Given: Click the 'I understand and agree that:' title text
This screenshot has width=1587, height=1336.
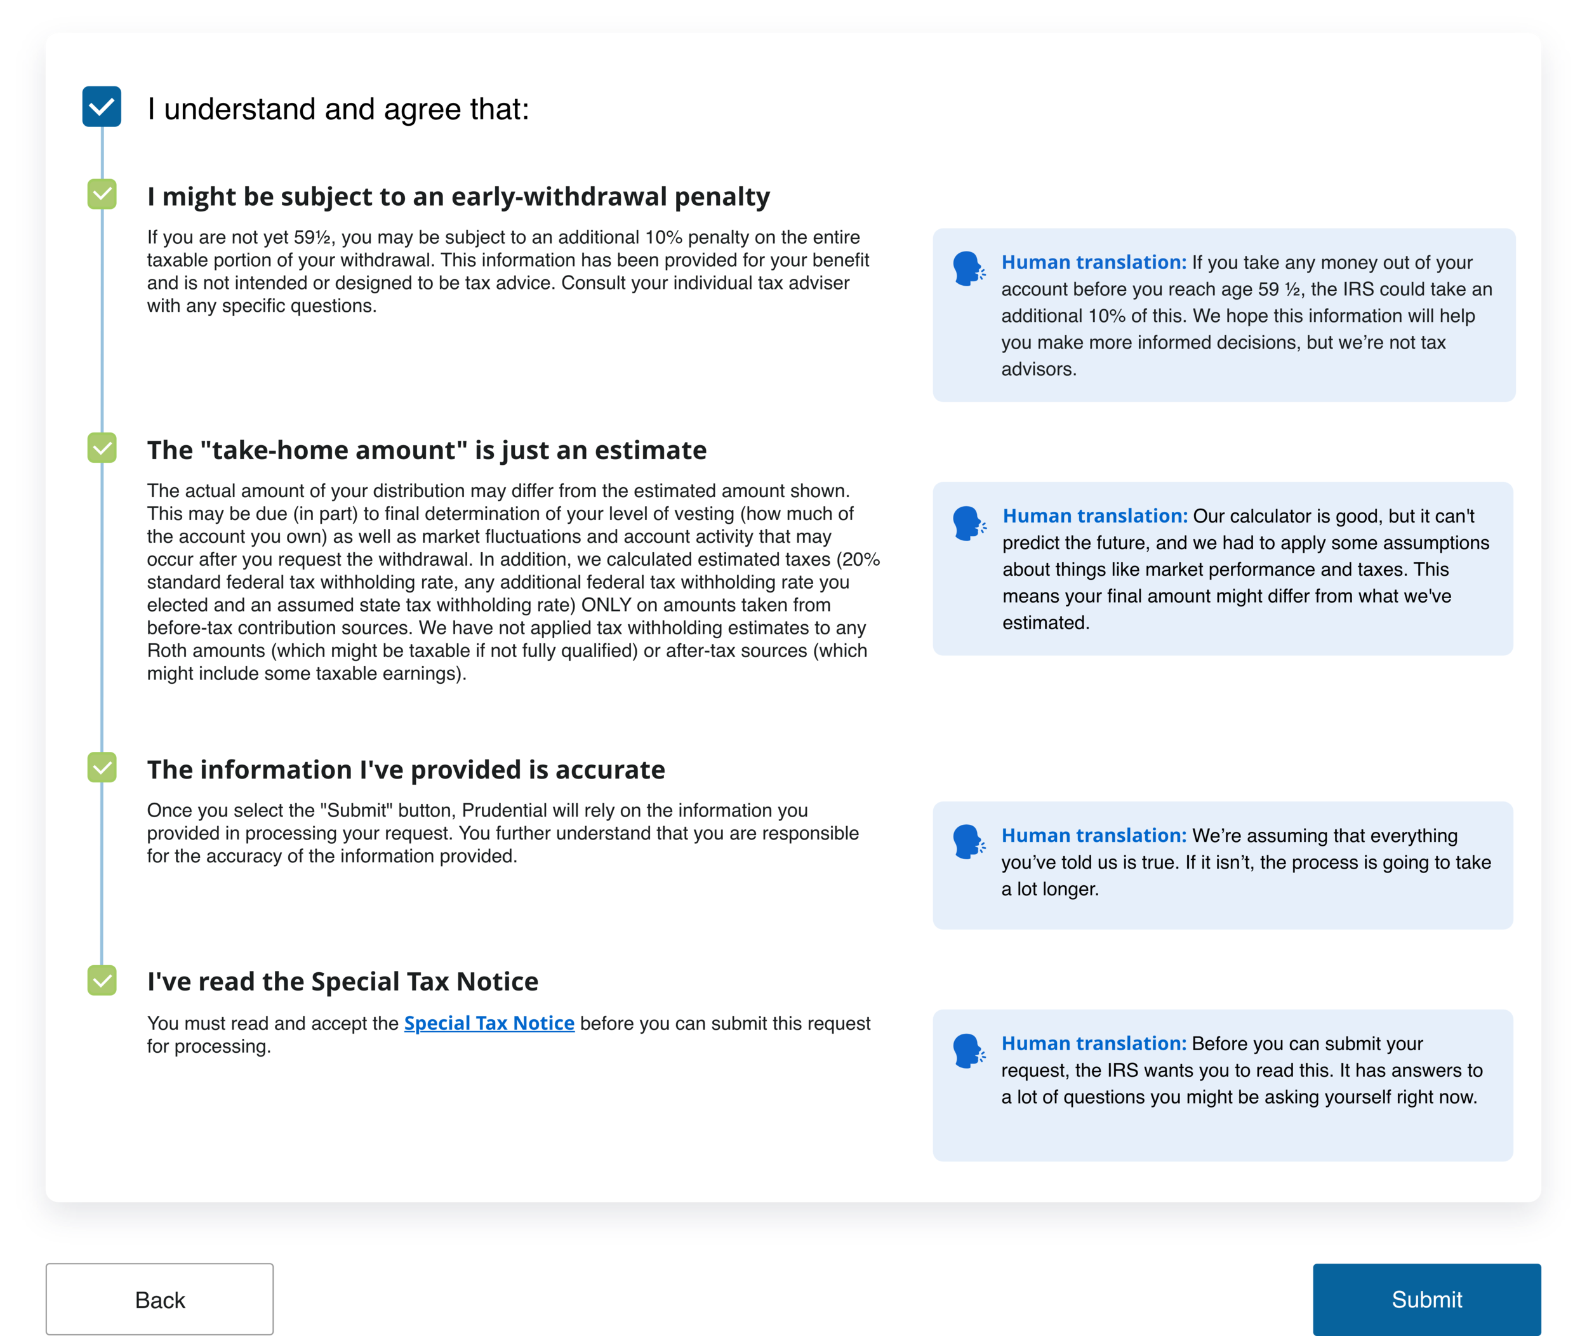Looking at the screenshot, I should click(338, 109).
